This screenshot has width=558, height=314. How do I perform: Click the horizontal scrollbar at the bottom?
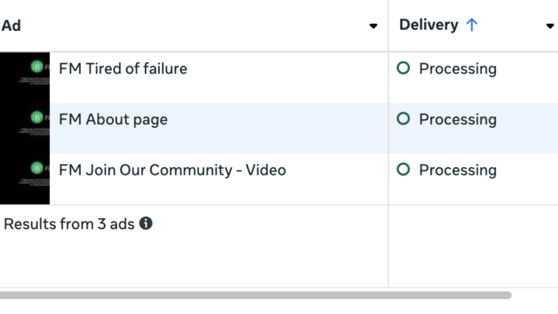[256, 295]
